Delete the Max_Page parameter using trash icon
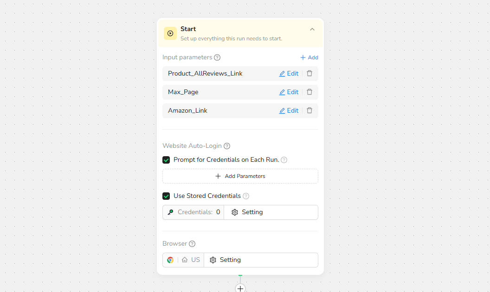Viewport: 490px width, 292px height. 309,92
